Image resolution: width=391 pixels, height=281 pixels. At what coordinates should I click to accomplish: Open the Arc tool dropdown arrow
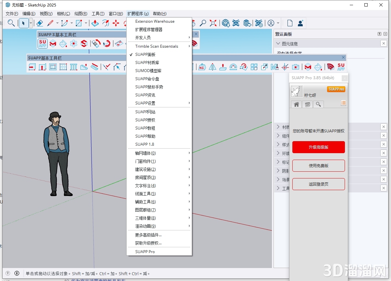pos(72,23)
